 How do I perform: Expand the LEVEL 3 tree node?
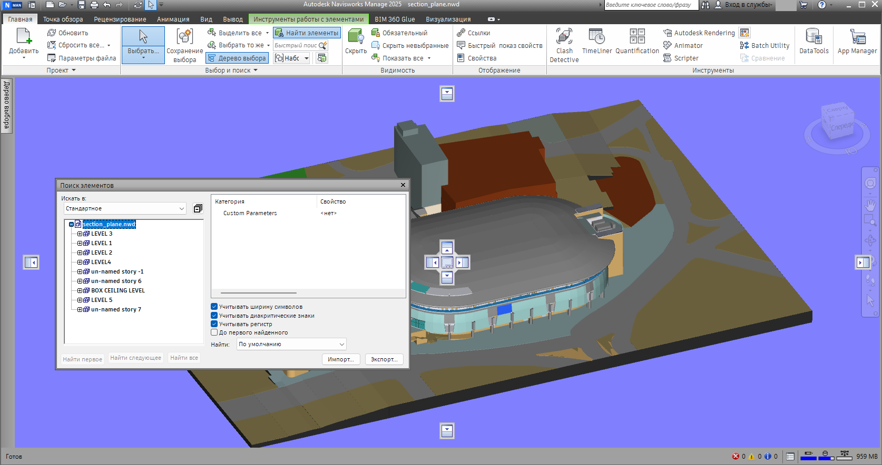[80, 234]
